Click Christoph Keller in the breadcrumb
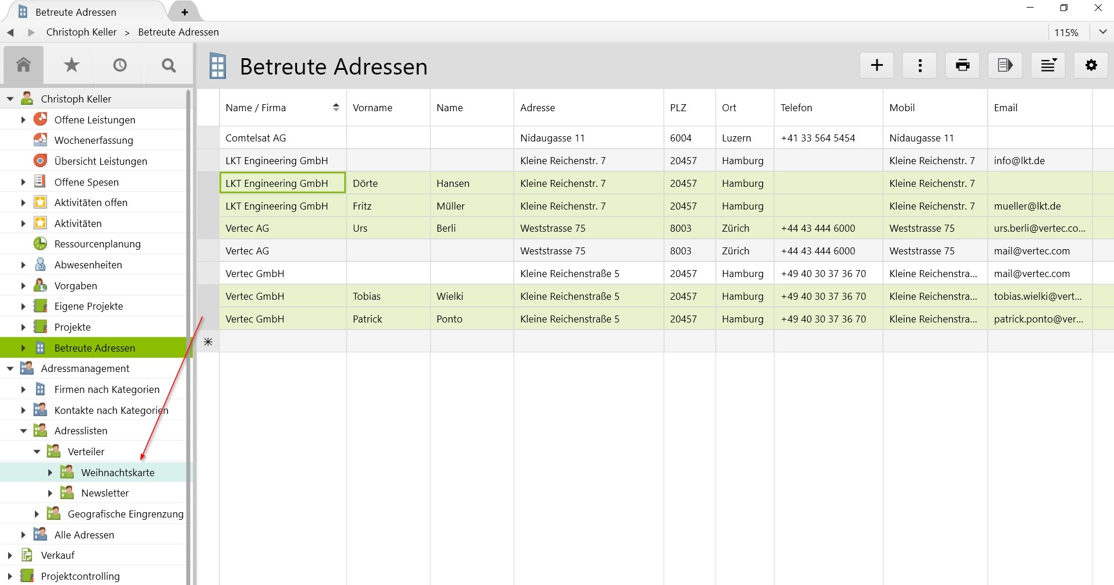 coord(82,32)
